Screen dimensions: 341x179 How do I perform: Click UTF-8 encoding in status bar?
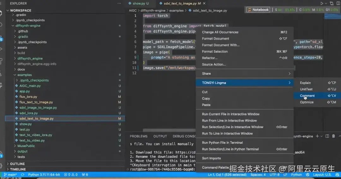tap(274, 175)
